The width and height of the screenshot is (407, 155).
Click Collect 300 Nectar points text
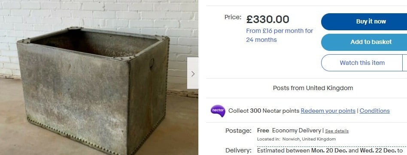point(264,111)
